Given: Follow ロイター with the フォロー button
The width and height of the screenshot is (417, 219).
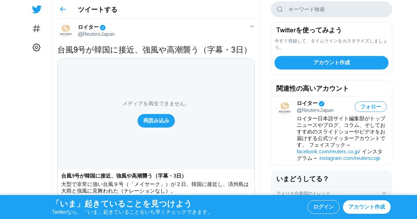Looking at the screenshot, I should coord(371,107).
